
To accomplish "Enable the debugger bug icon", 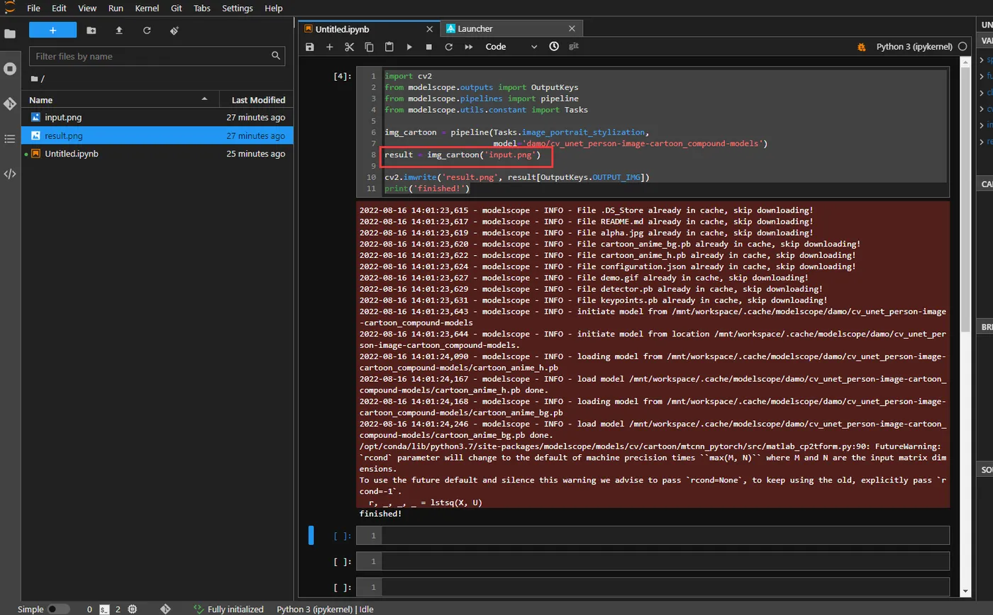I will pyautogui.click(x=862, y=47).
